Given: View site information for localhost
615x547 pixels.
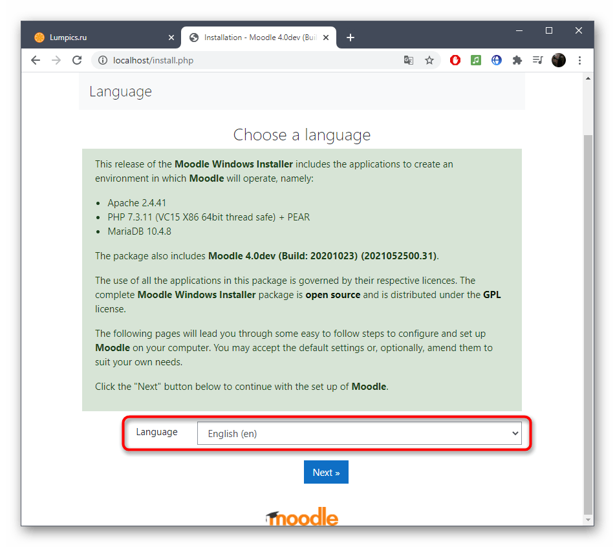Looking at the screenshot, I should coord(102,60).
